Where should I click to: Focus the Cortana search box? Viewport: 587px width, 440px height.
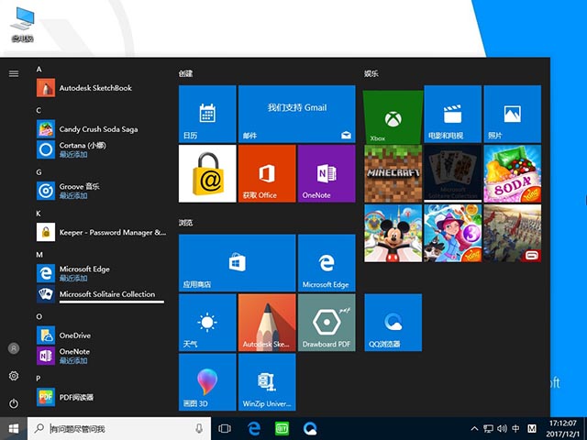coord(119,429)
